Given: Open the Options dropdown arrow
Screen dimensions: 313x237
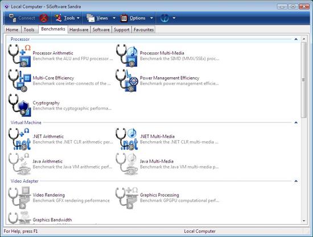Looking at the screenshot, I should tap(151, 18).
